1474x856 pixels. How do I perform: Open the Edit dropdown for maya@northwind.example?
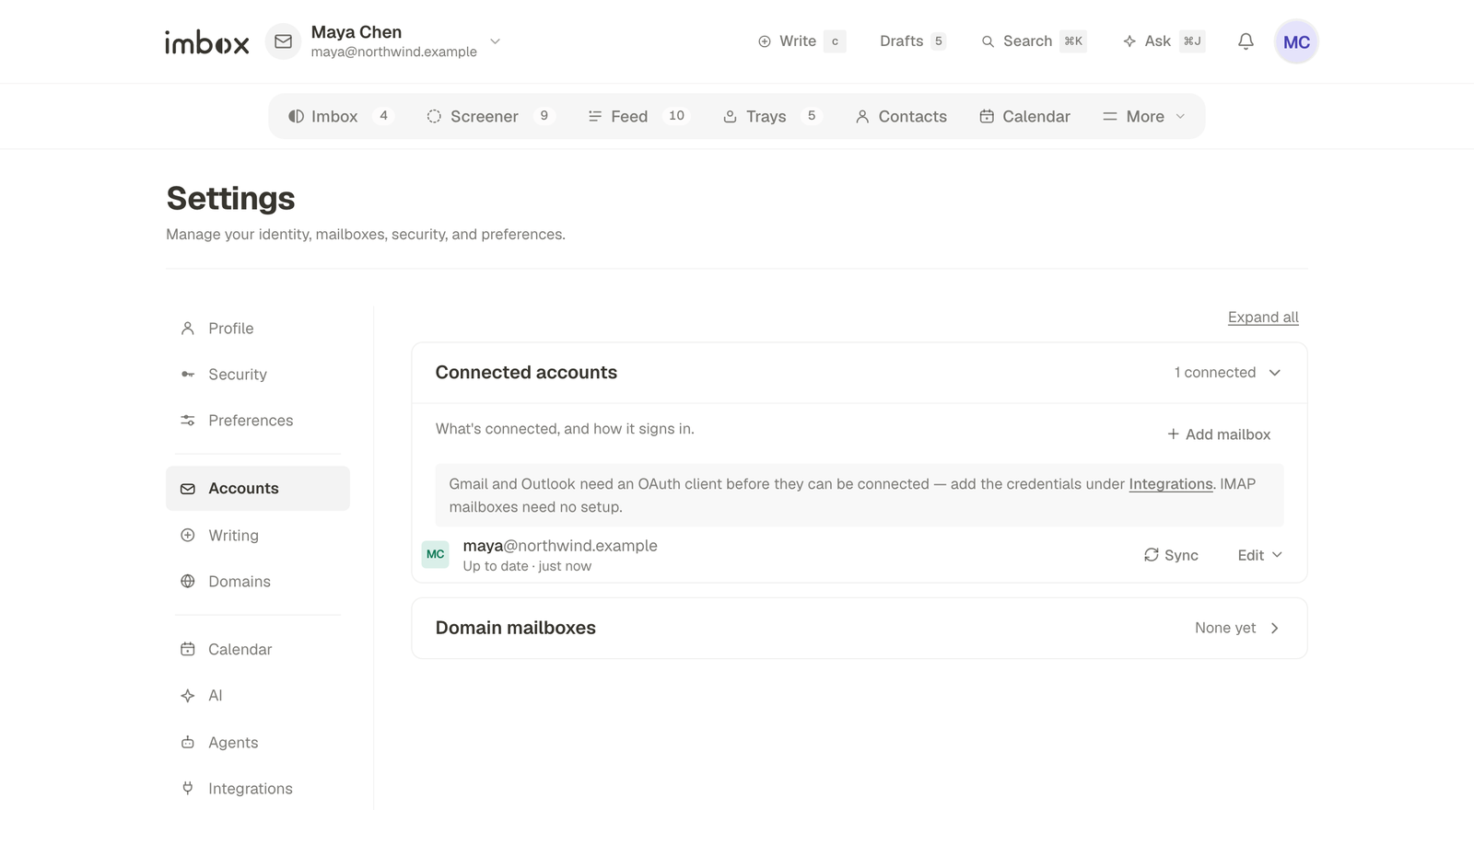pyautogui.click(x=1259, y=555)
